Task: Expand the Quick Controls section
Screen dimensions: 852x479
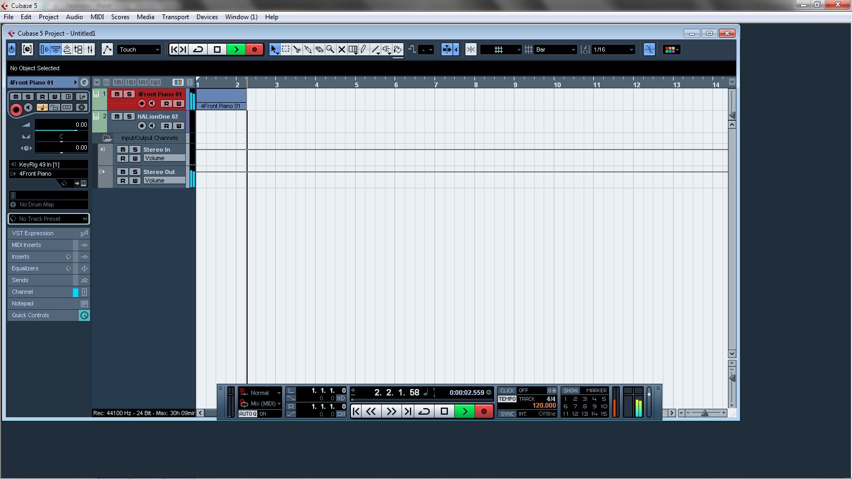Action: (48, 315)
